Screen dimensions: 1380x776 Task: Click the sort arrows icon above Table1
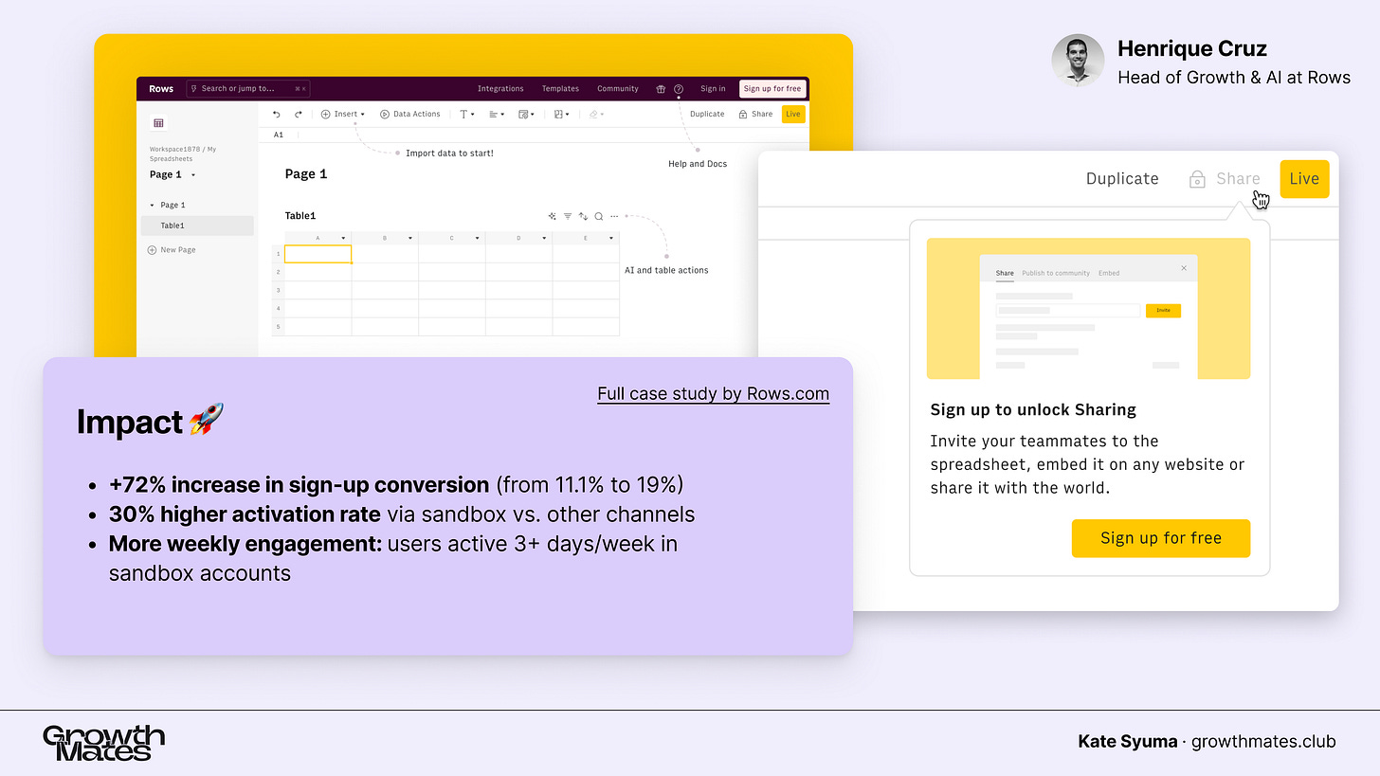583,216
